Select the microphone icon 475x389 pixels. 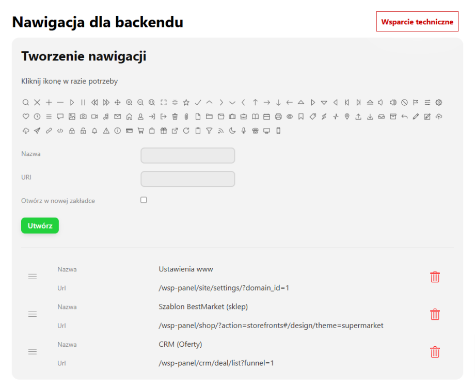tap(243, 130)
